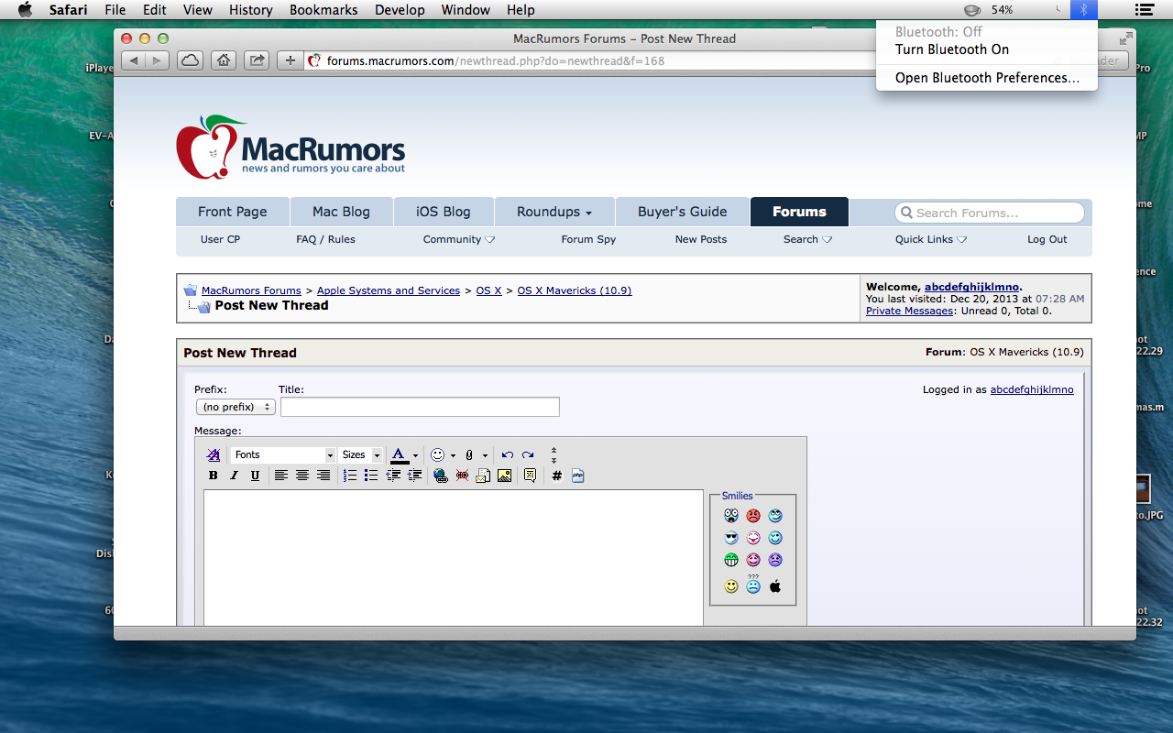This screenshot has width=1173, height=733.
Task: Wrap selection in PHP tags icon
Action: [x=577, y=476]
